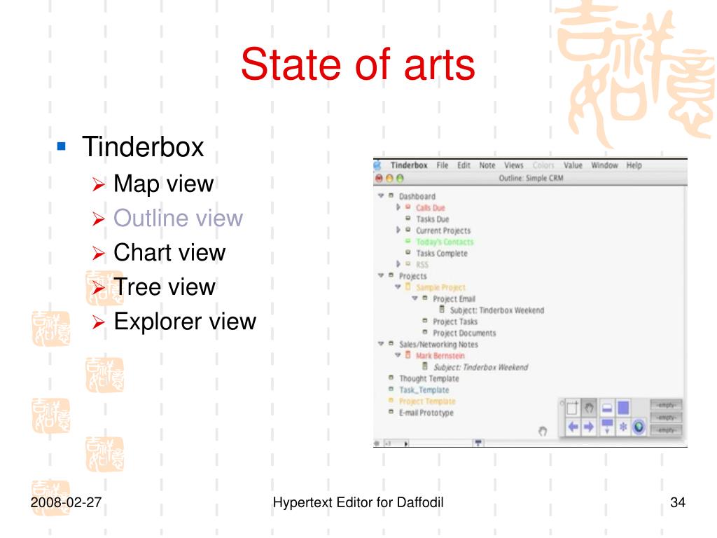717x538 pixels.
Task: Choose the hand grab tool in the palette
Action: (x=589, y=407)
